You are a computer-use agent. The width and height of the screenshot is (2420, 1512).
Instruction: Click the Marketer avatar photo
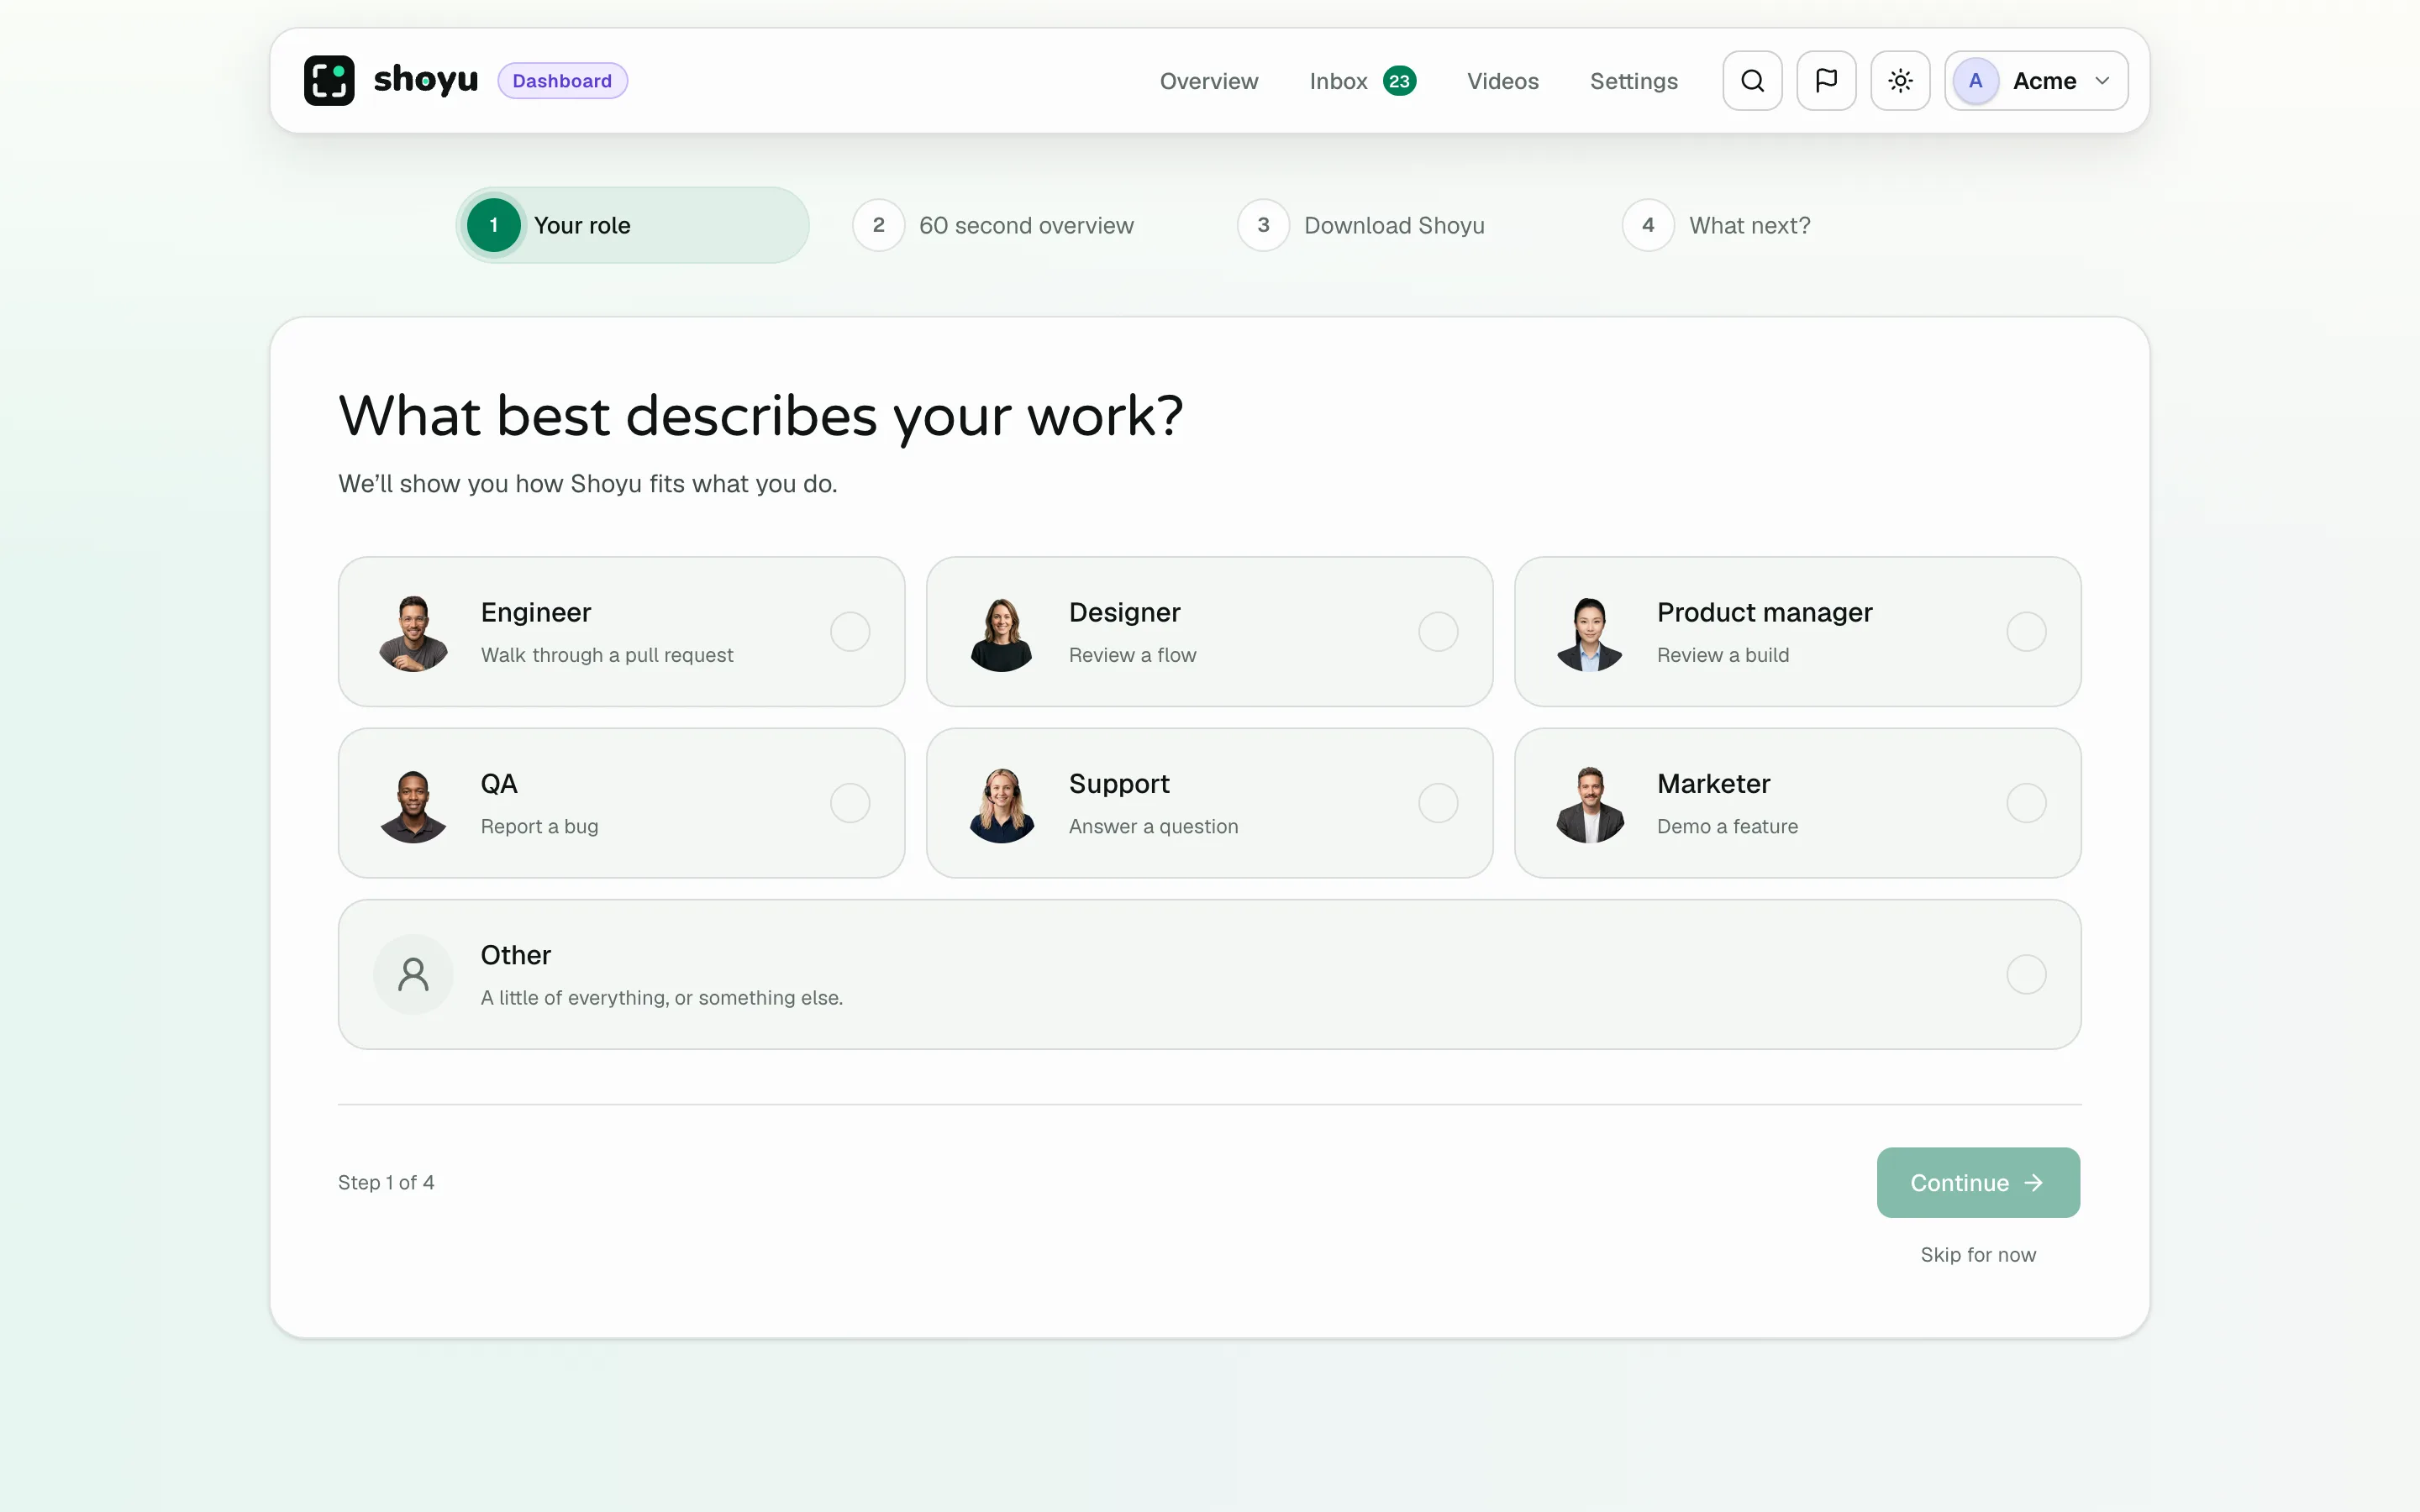click(x=1589, y=803)
